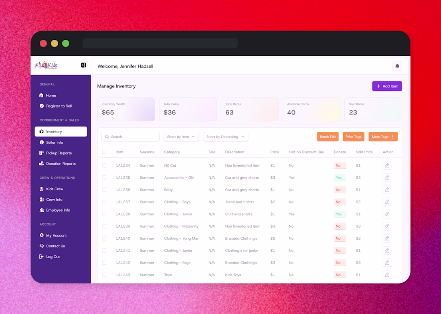
Task: Click the magnifier icon in Search box
Action: point(107,137)
